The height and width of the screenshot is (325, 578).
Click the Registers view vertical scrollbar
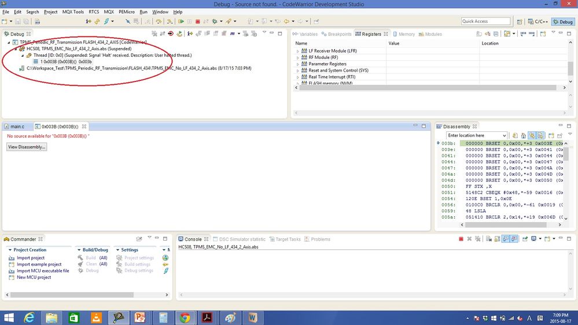pyautogui.click(x=570, y=68)
